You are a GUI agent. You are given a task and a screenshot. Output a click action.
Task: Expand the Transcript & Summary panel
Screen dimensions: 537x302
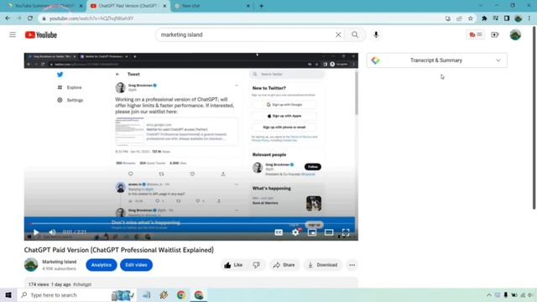[498, 60]
